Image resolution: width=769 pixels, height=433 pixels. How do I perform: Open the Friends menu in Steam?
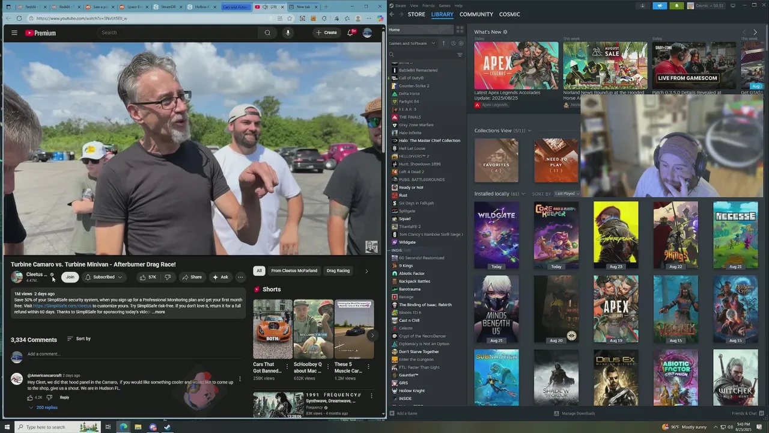tap(428, 5)
